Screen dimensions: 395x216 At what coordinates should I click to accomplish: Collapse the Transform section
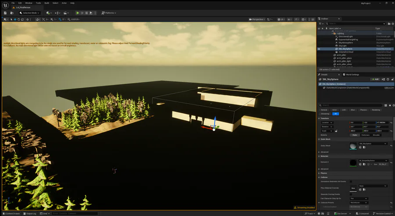[319, 118]
